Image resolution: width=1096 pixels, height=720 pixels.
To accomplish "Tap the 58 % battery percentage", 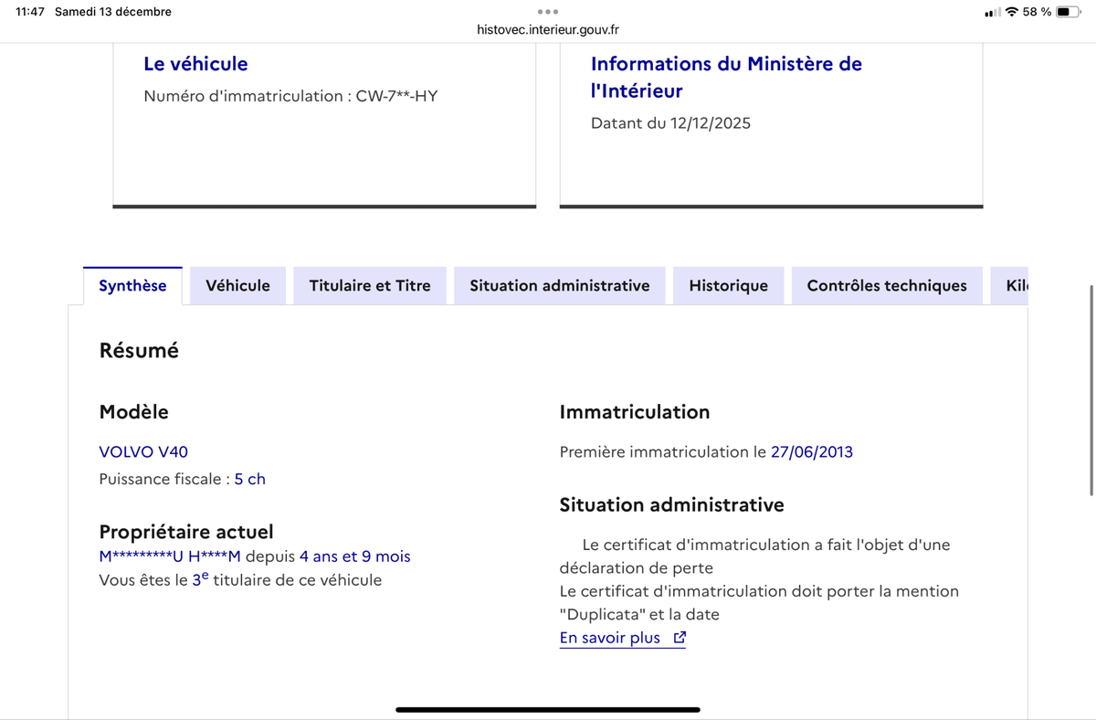I will tap(1037, 12).
